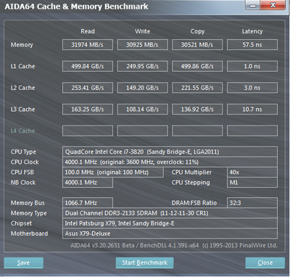Click the Memory Type DDR3-2133 field
The width and height of the screenshot is (290, 277).
170,213
